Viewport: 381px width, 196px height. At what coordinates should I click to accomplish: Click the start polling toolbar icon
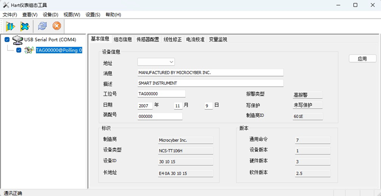pos(10,26)
